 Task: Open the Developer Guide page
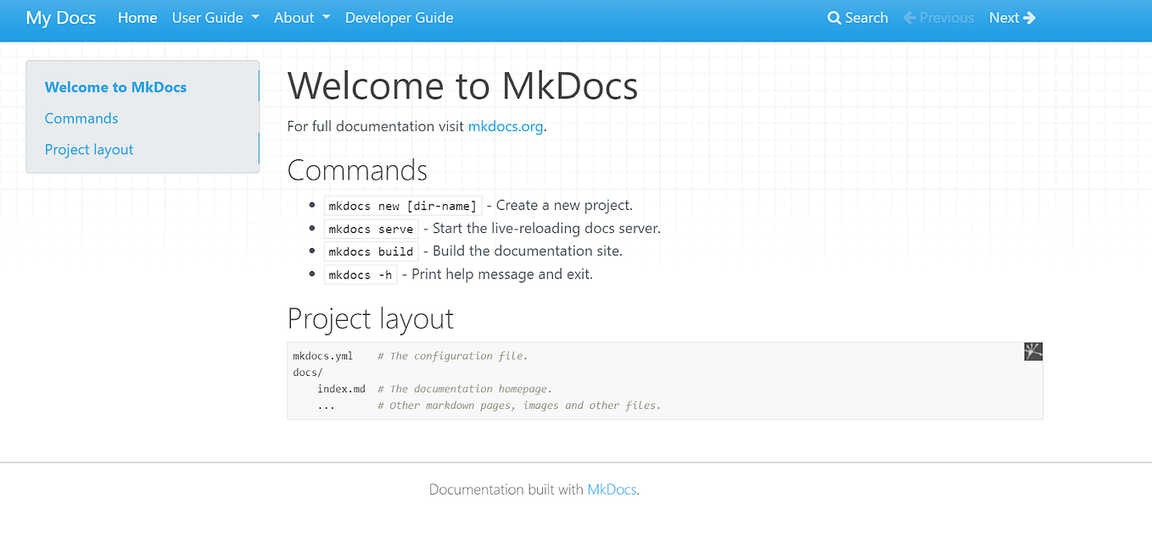click(399, 17)
